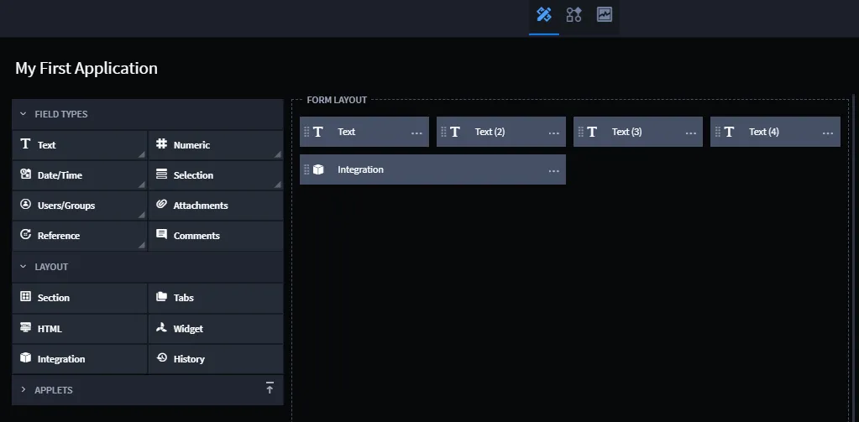
Task: Open options menu for Integration field
Action: click(x=553, y=171)
